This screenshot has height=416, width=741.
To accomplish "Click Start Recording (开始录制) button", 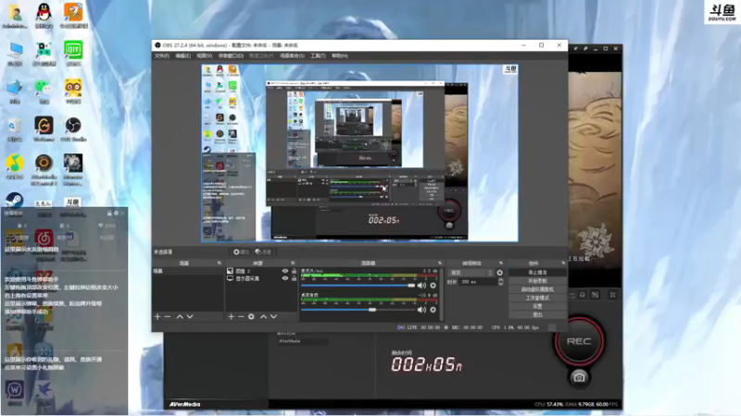I will (x=537, y=281).
